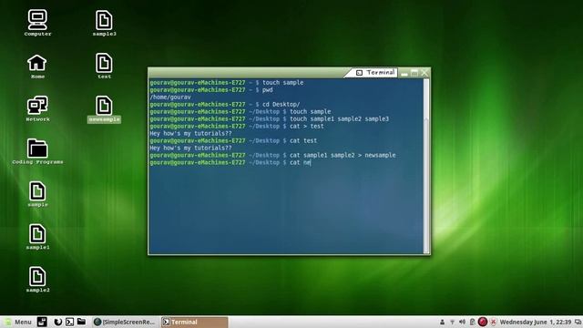Launch Firefox from the panel launcher
Screen dimensions: 583x328
click(57, 322)
